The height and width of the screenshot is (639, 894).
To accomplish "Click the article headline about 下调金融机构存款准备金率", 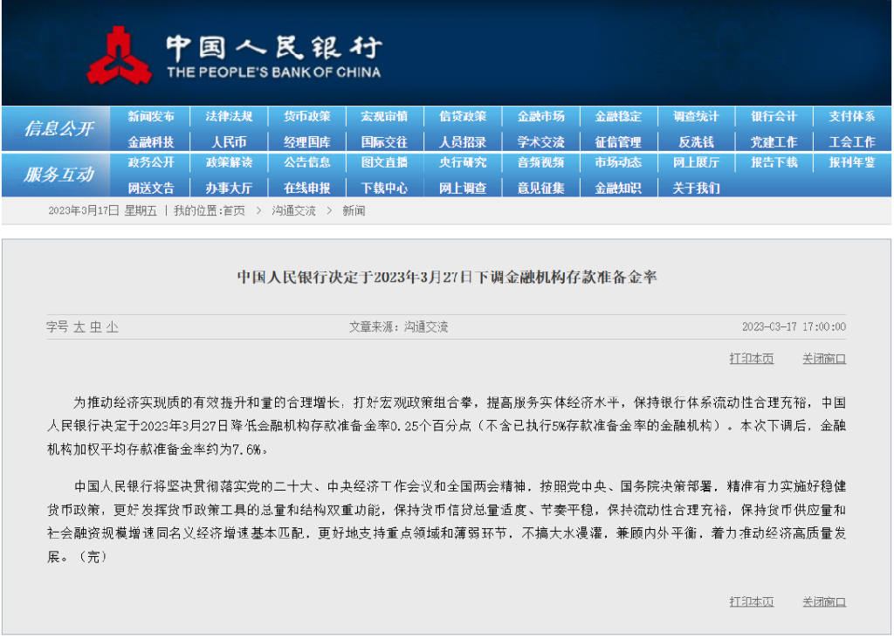I will tap(447, 278).
